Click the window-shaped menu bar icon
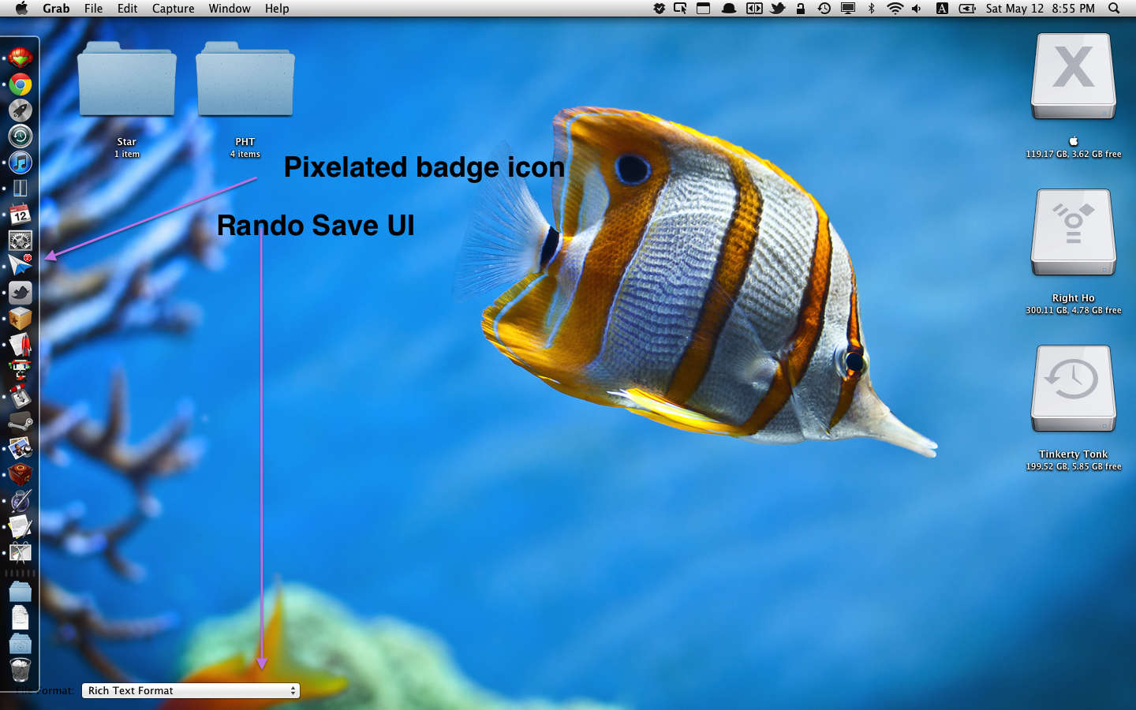1136x710 pixels. (x=704, y=9)
